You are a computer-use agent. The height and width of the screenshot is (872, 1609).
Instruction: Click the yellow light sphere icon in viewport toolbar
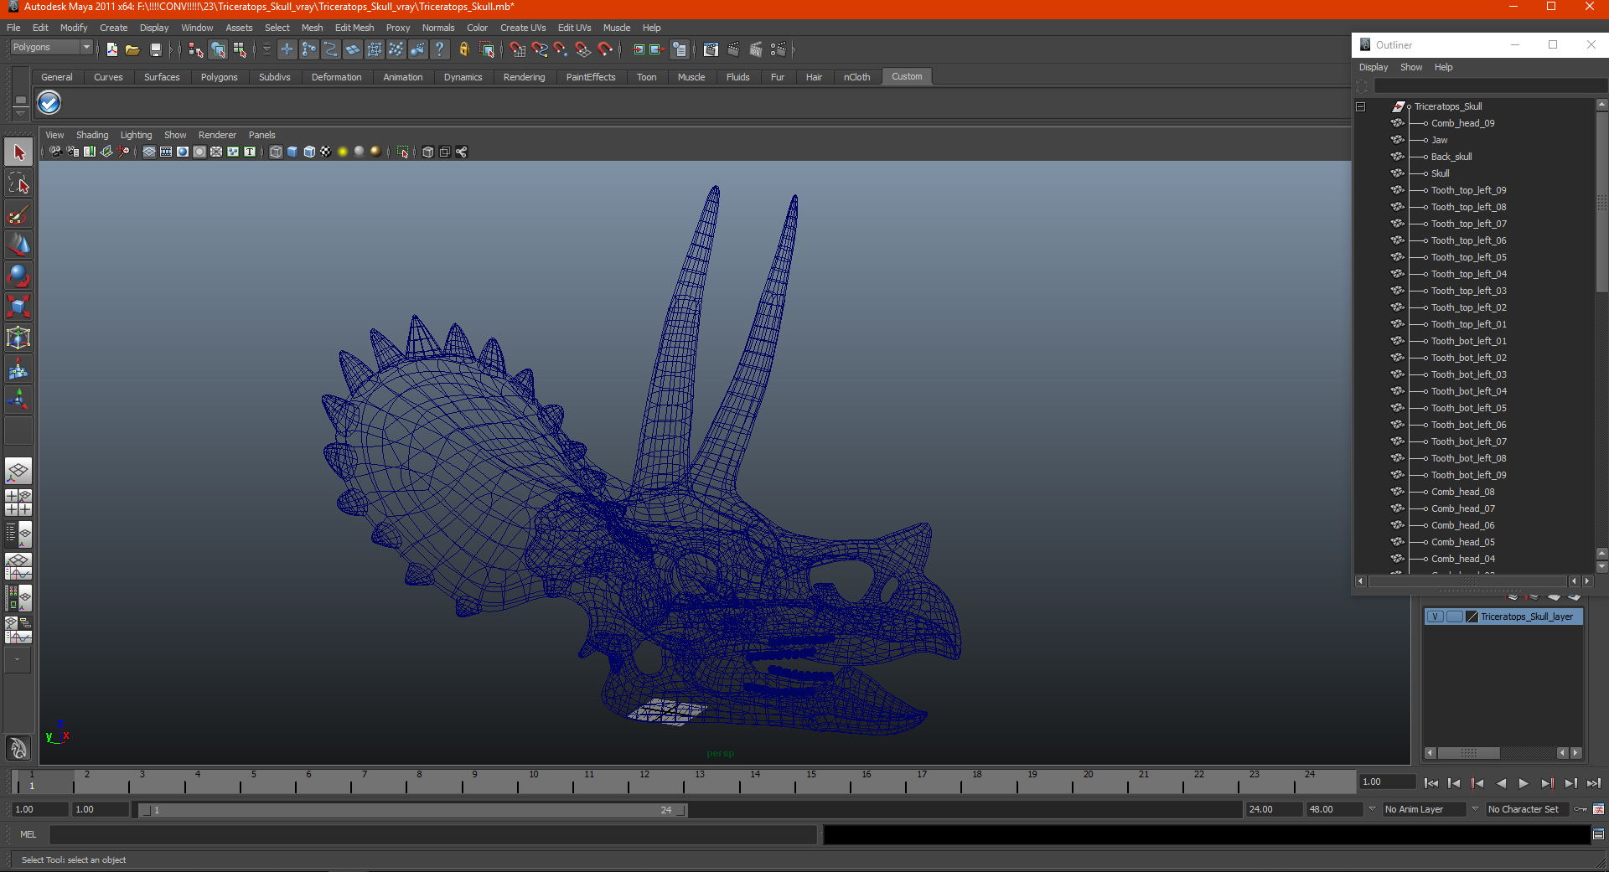[x=343, y=152]
